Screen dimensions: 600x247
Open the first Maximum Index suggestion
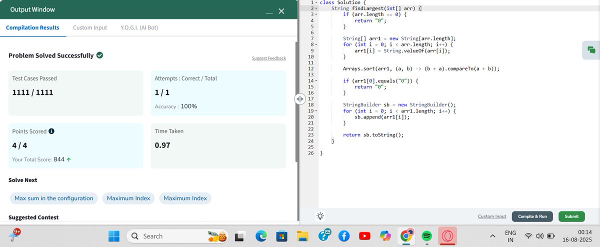point(128,198)
